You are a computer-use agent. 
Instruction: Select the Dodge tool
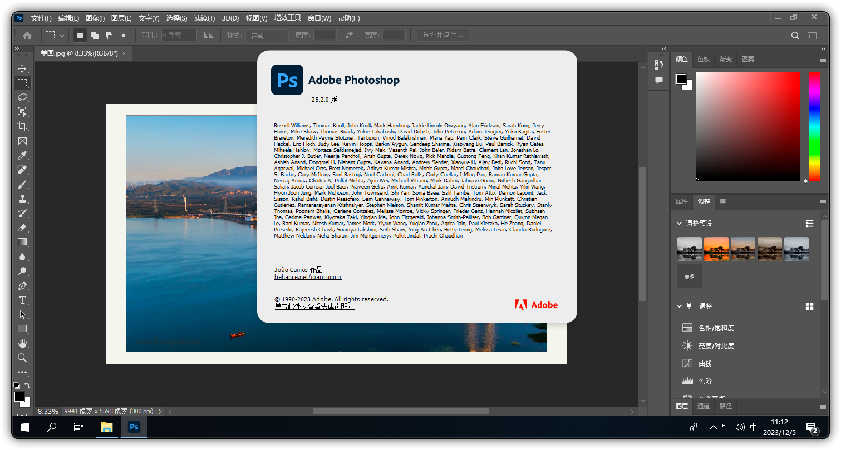coord(22,271)
